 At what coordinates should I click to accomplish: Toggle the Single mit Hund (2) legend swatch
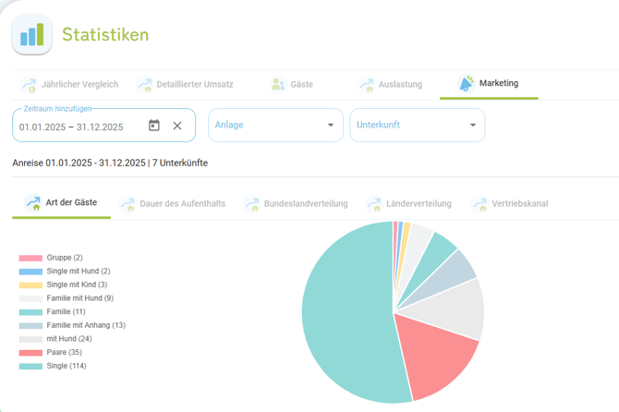pyautogui.click(x=30, y=272)
